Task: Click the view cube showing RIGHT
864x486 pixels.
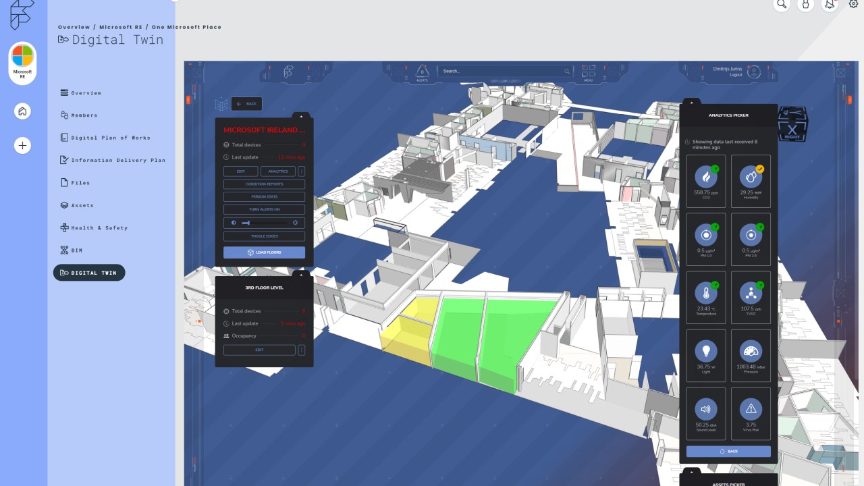Action: [x=792, y=125]
